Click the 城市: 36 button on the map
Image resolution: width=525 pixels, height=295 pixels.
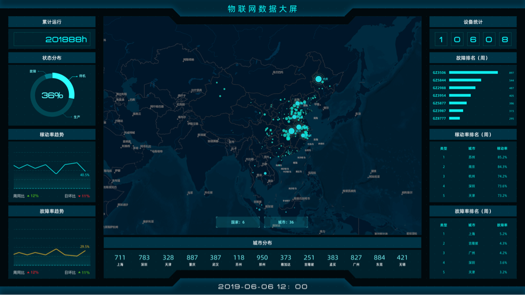(286, 222)
